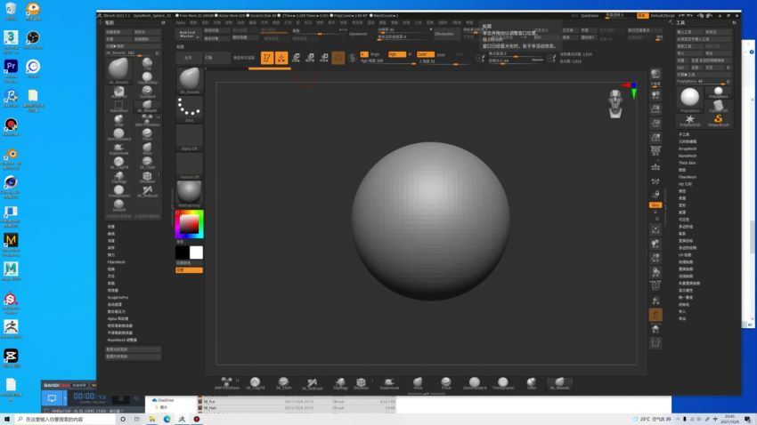Click the camera lock icon on right shelf

655,194
